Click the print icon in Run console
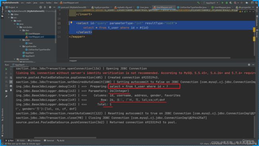 (x=11, y=86)
